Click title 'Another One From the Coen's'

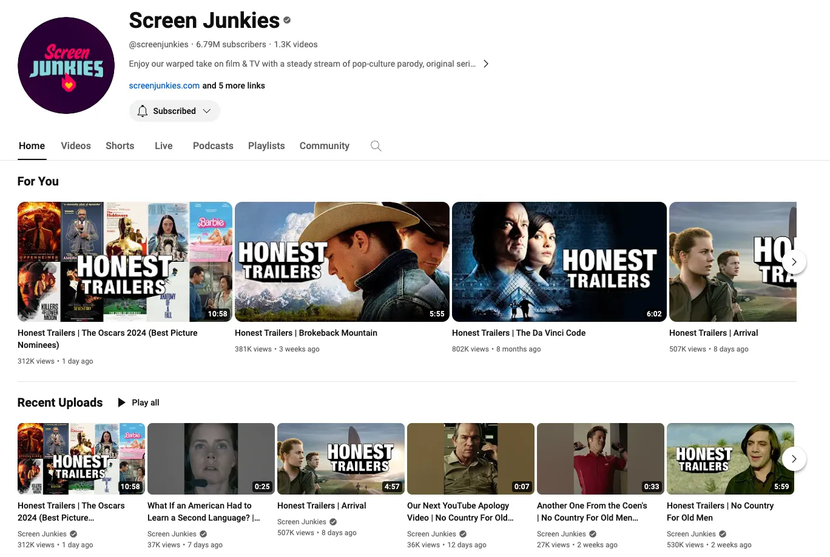[592, 512]
